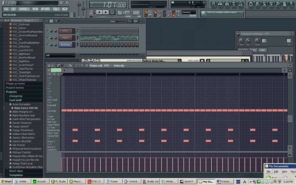Open the channel filter 'All' dropdown
296x185 pixels.
point(60,55)
